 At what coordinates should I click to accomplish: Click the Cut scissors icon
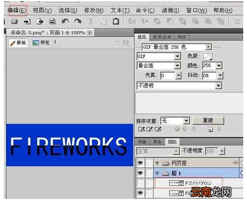[91, 21]
